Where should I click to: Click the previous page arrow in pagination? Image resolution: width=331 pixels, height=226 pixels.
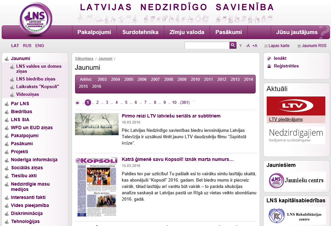coord(77,103)
